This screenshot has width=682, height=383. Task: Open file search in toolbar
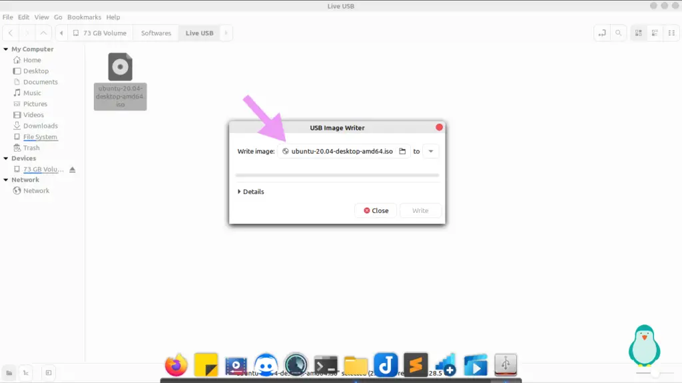[618, 33]
